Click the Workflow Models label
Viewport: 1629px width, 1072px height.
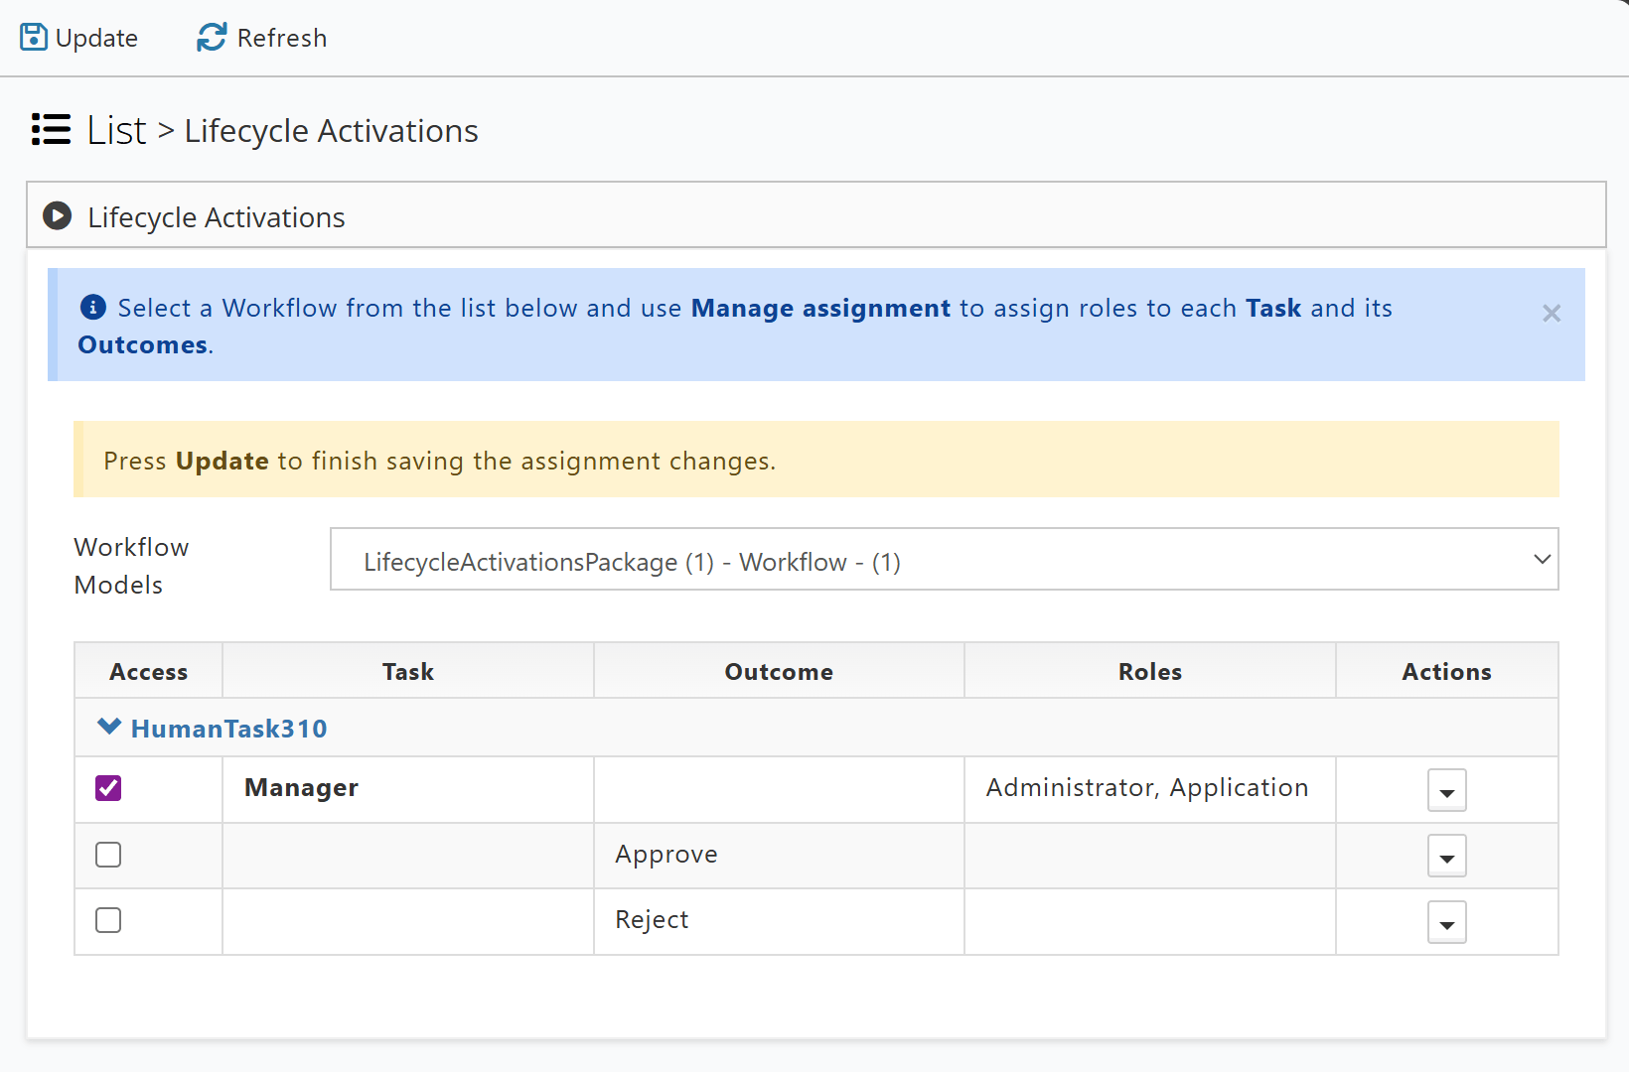click(x=131, y=566)
